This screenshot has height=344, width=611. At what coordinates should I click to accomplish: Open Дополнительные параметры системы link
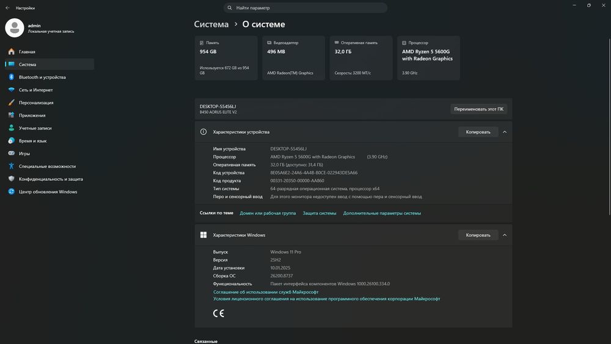[382, 213]
